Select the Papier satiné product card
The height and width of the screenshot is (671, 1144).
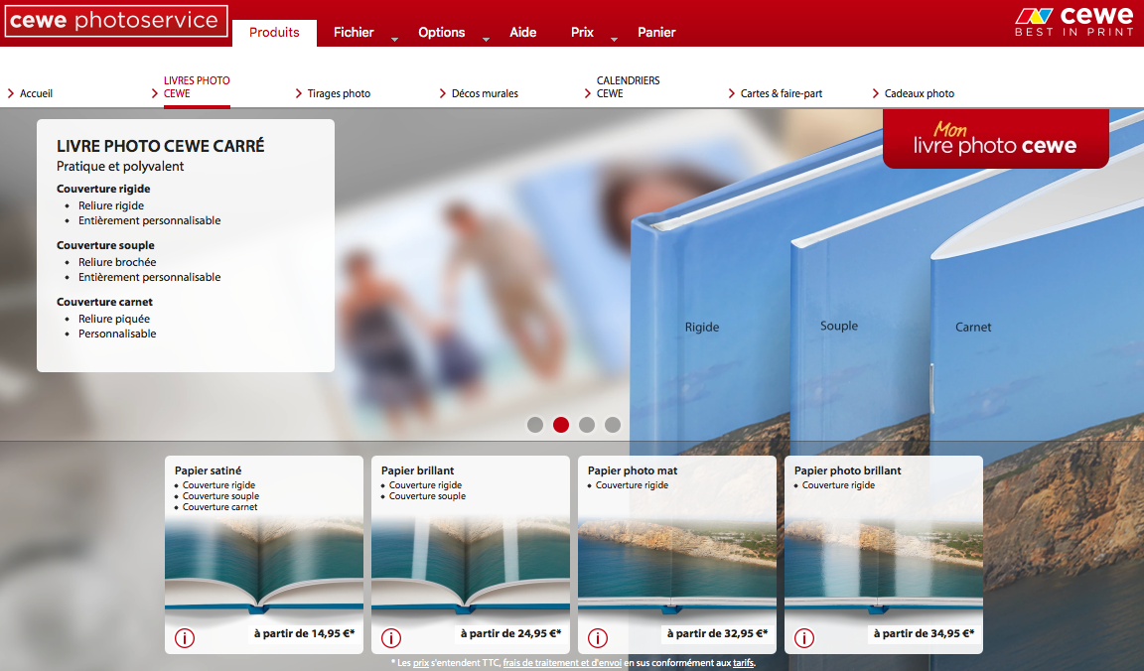click(x=264, y=555)
